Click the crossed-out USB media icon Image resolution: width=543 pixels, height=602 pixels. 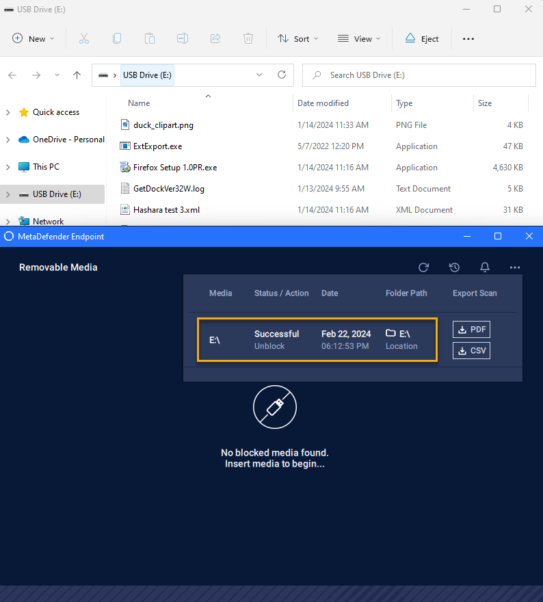[x=275, y=407]
